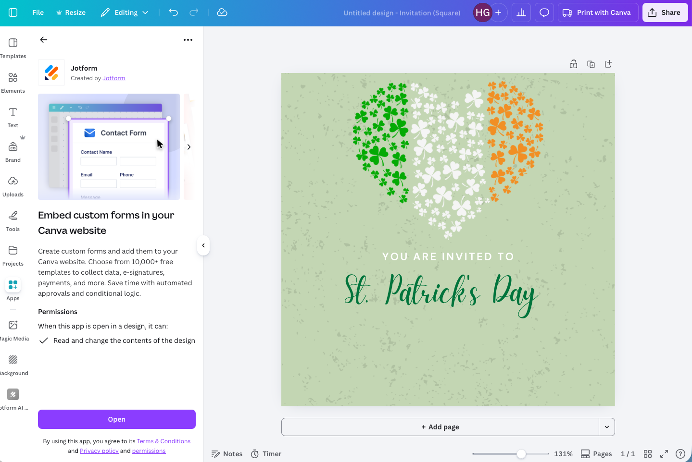Open the Elements panel
The width and height of the screenshot is (692, 462).
[x=13, y=82]
